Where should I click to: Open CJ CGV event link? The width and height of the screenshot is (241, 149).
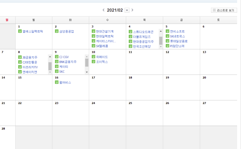[x=64, y=57]
